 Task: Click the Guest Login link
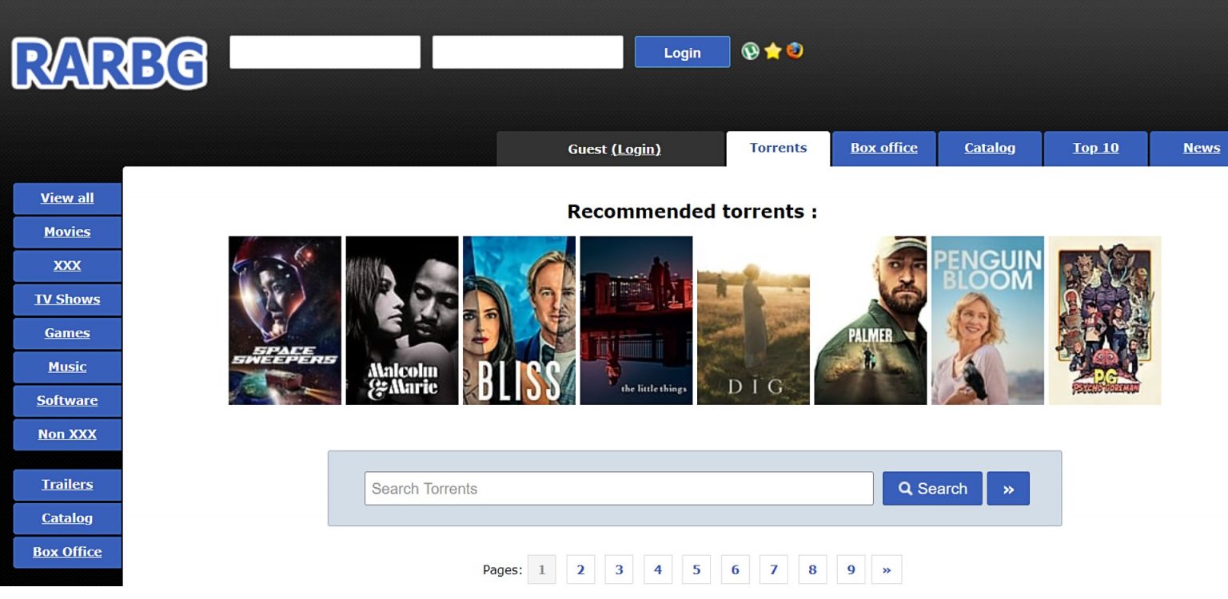coord(636,149)
